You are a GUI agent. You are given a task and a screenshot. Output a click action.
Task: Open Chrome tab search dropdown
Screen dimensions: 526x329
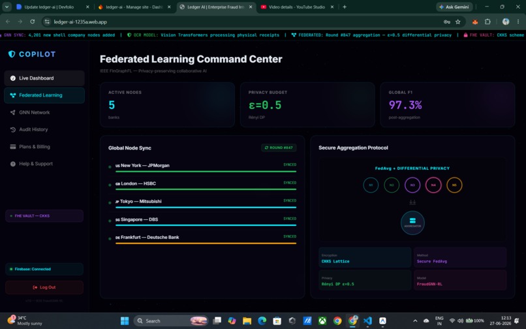(x=7, y=7)
